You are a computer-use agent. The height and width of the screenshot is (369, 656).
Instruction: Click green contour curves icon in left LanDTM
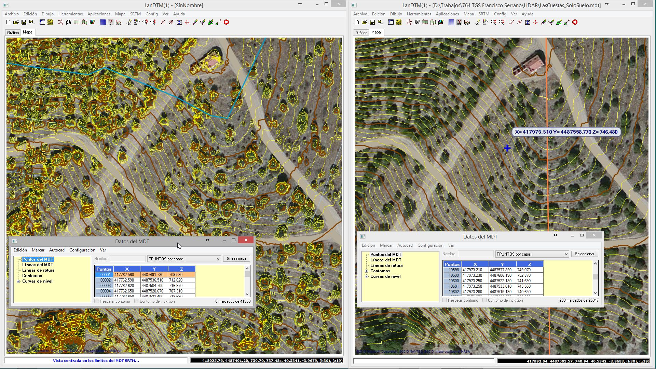coord(77,22)
